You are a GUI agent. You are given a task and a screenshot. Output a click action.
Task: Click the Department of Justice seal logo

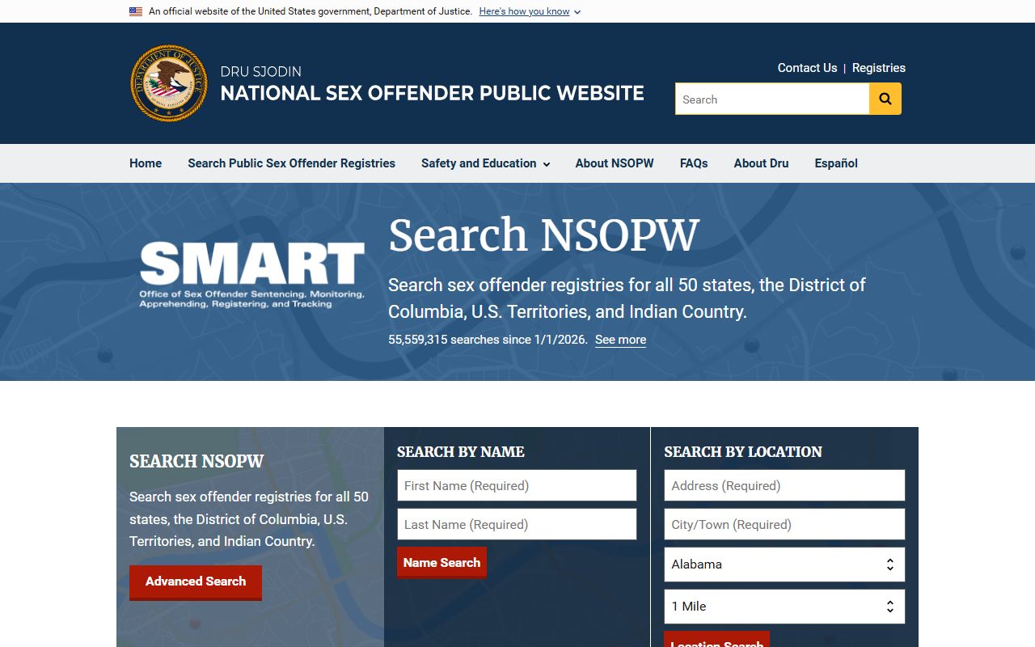click(x=169, y=83)
